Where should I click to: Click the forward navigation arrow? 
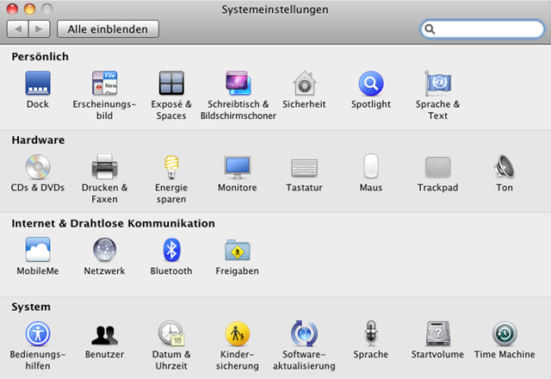tap(40, 29)
